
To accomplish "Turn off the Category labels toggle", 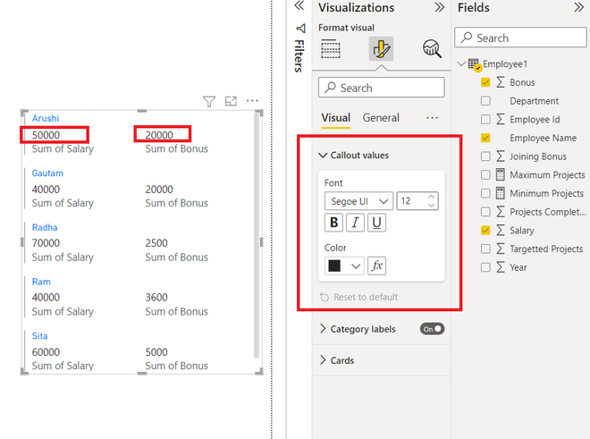I will (432, 329).
